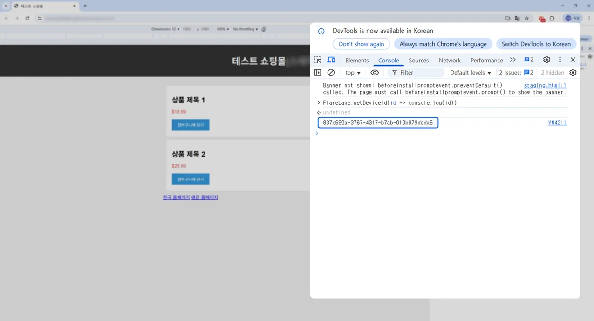Image resolution: width=594 pixels, height=321 pixels.
Task: Toggle the device toolbar icon
Action: pyautogui.click(x=331, y=60)
